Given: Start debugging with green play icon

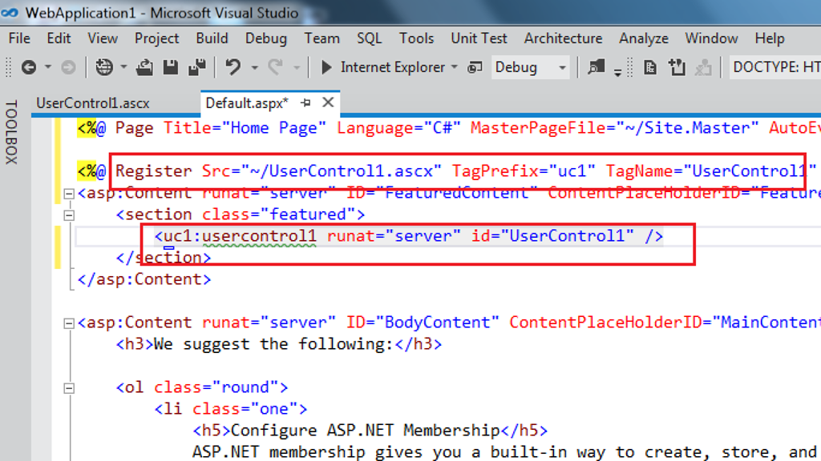Looking at the screenshot, I should tap(326, 67).
